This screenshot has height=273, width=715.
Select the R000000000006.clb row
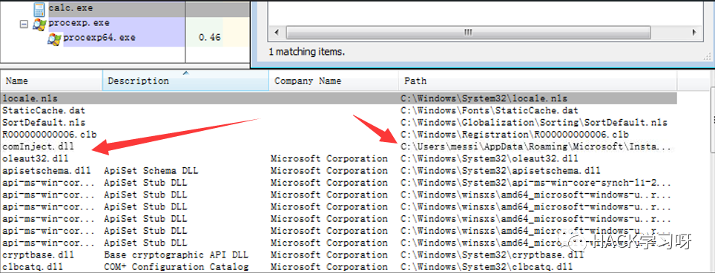(338, 135)
